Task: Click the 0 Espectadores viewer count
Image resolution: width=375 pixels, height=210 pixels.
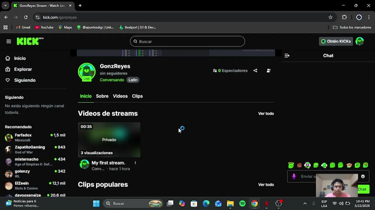Action: pos(230,71)
